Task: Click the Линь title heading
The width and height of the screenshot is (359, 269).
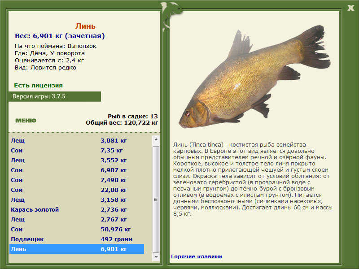Action: (85, 26)
